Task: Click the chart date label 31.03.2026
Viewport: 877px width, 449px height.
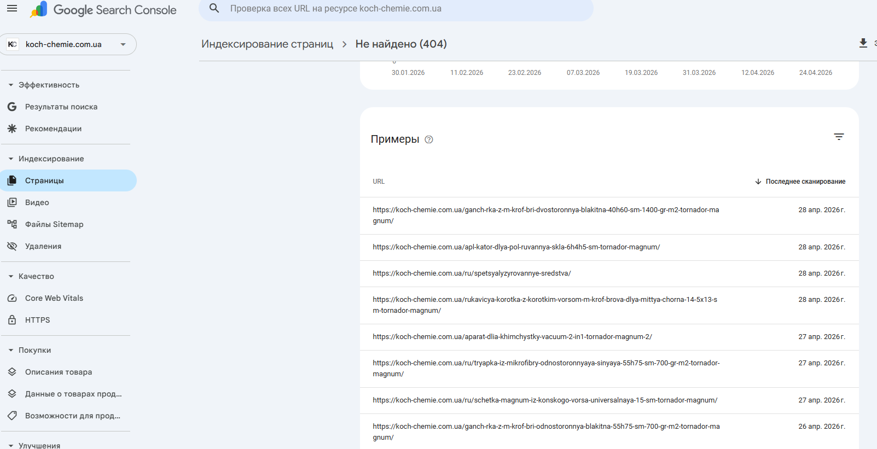Action: click(x=699, y=73)
